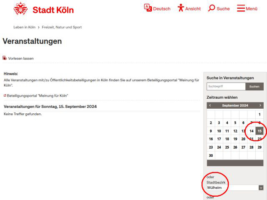Viewport: 267px width, 200px height.
Task: Select September 3 in calendar
Action: 219,123
